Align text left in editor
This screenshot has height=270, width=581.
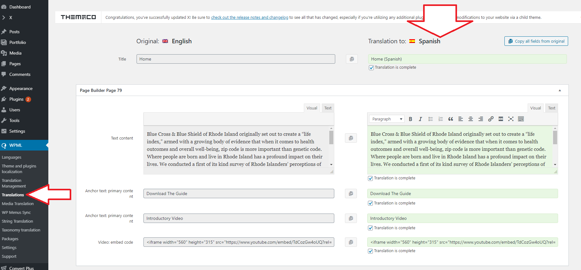(460, 119)
